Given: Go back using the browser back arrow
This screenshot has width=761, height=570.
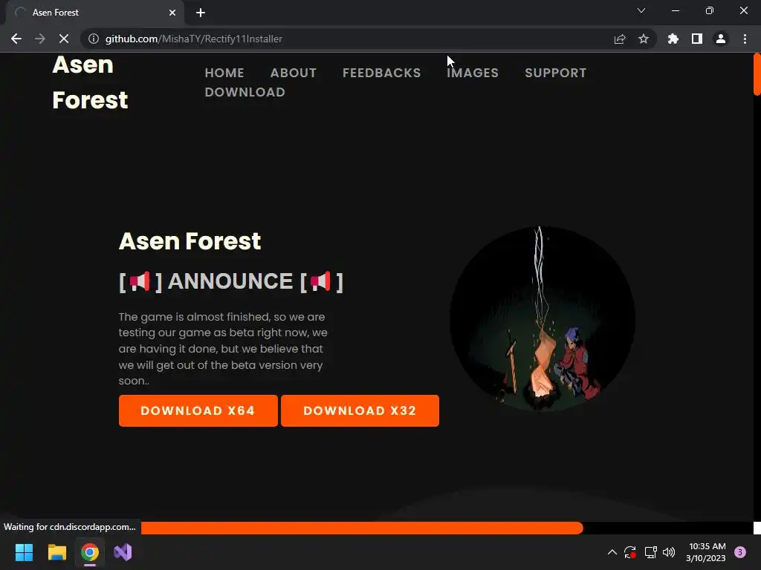Looking at the screenshot, I should click(x=16, y=39).
